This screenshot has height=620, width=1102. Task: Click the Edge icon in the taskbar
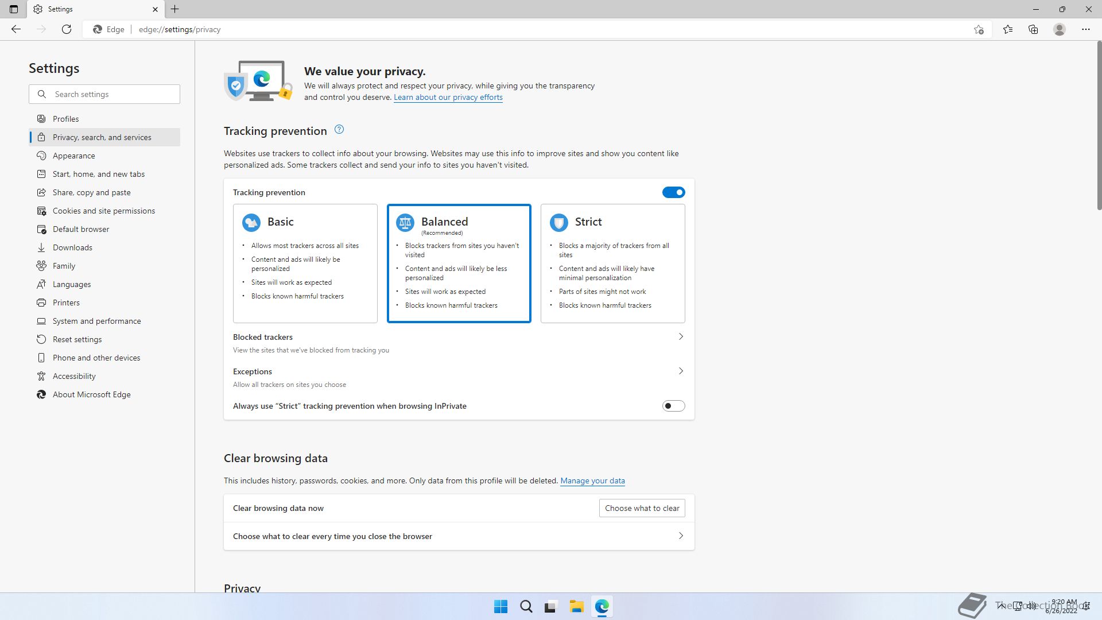coord(602,607)
